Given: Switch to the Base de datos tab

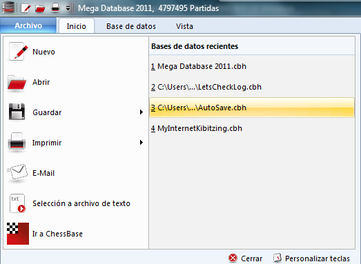Looking at the screenshot, I should pyautogui.click(x=131, y=26).
